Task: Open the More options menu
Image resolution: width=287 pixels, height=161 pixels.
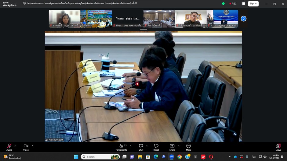Action: coord(188,146)
